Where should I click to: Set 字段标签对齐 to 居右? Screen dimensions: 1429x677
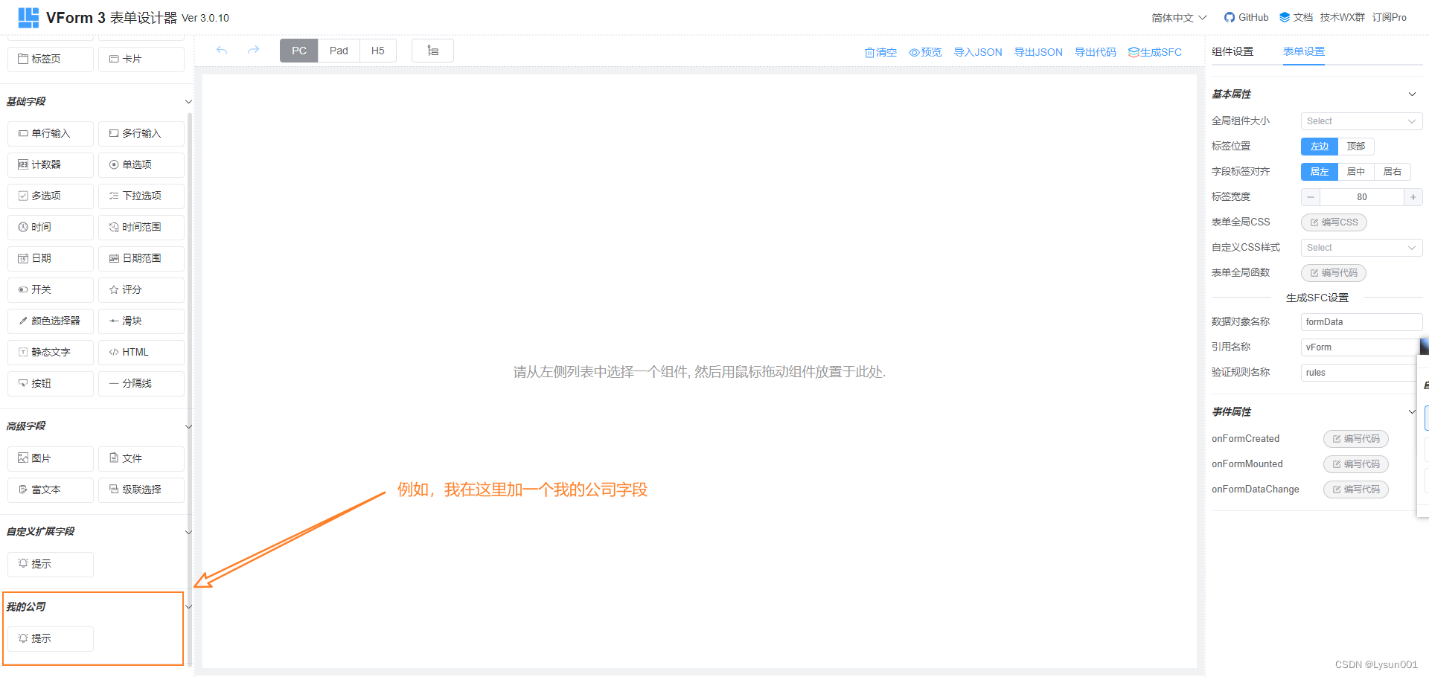point(1392,171)
